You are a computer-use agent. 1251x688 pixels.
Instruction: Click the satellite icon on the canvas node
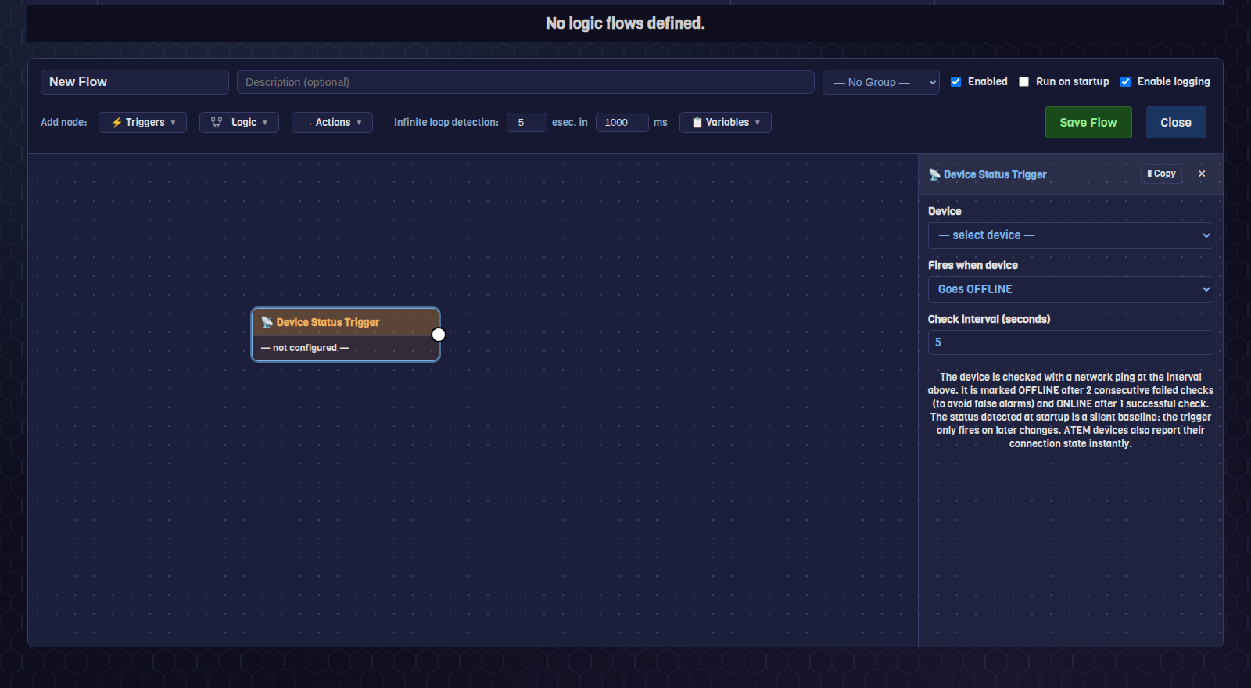[x=267, y=322]
